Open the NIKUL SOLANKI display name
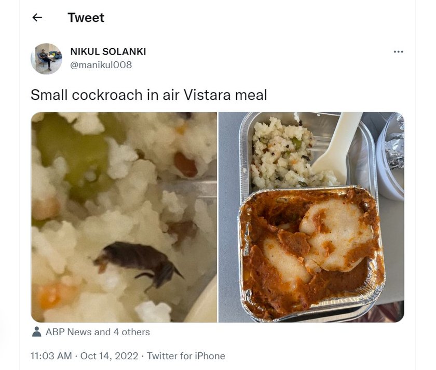 108,51
